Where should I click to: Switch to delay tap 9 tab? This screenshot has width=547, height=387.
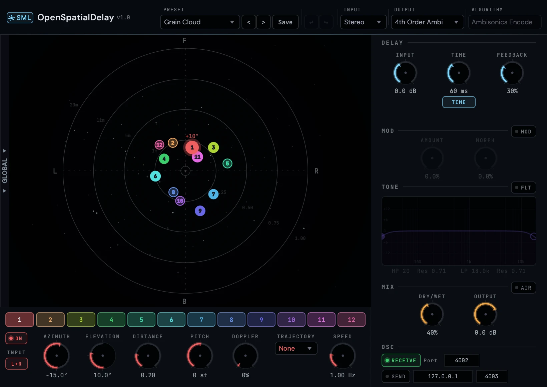pyautogui.click(x=261, y=320)
